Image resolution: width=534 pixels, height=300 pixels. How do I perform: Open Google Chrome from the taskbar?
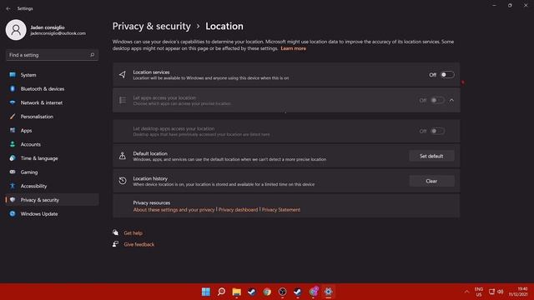[267, 292]
